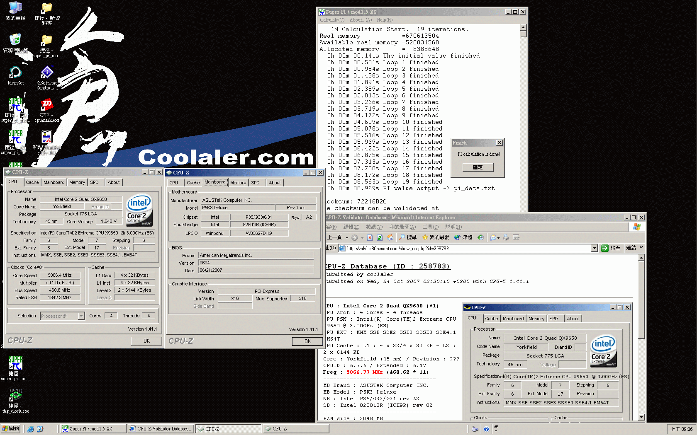Image resolution: width=697 pixels, height=435 pixels.
Task: Switch to Memory tab in left CPU-Z
Action: (x=77, y=182)
